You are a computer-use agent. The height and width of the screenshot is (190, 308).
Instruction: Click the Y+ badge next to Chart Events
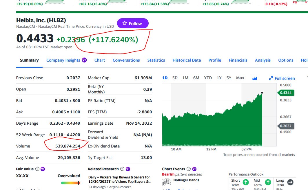pos(194,169)
